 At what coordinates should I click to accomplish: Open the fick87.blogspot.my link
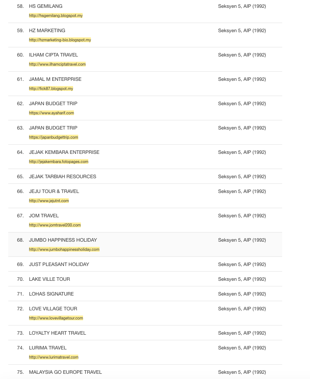[x=51, y=89]
